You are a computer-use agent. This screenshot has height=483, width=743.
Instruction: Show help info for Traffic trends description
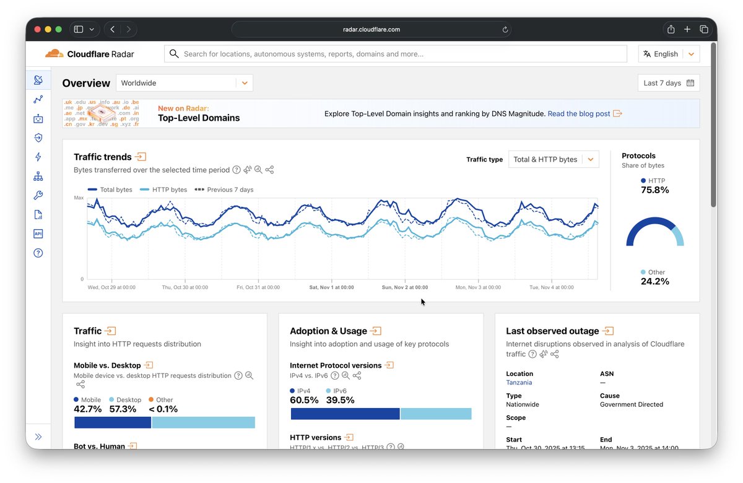pyautogui.click(x=235, y=170)
